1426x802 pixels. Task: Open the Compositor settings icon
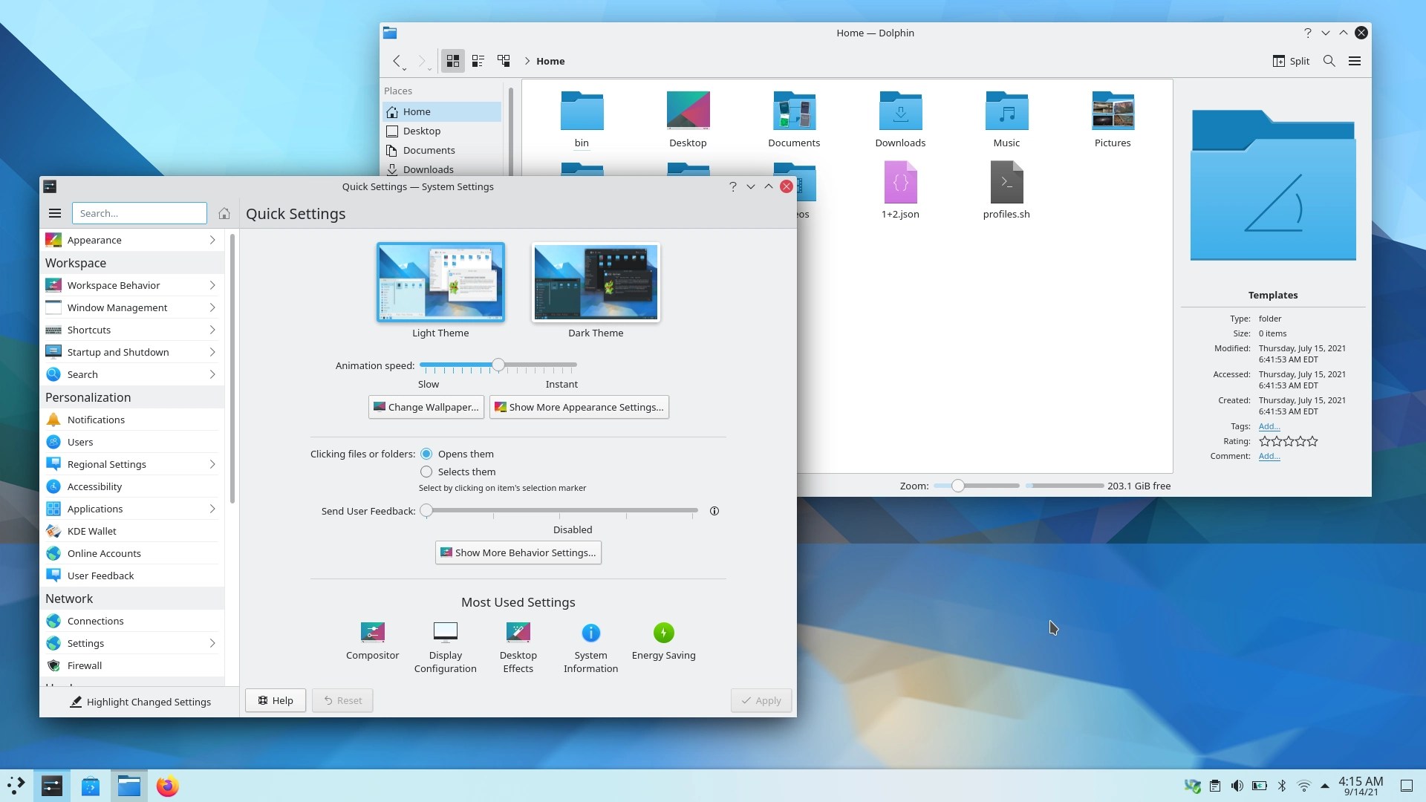[x=372, y=633]
